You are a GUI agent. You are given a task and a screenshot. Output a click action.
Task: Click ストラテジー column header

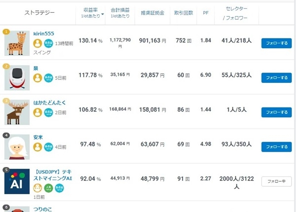39,13
